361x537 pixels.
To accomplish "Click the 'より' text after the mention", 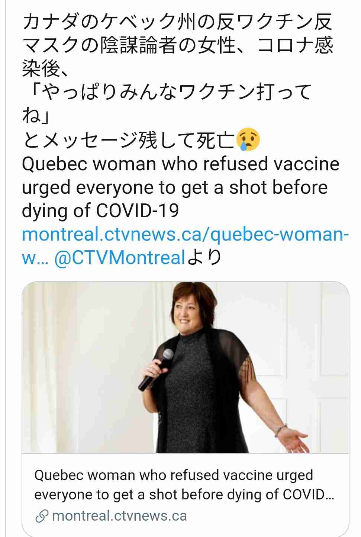I will (204, 257).
